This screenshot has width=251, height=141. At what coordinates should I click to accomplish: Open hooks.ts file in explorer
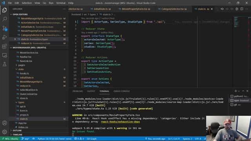(24, 73)
